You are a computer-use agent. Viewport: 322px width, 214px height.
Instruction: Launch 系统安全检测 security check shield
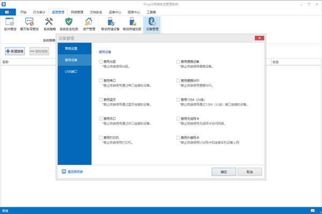69,23
